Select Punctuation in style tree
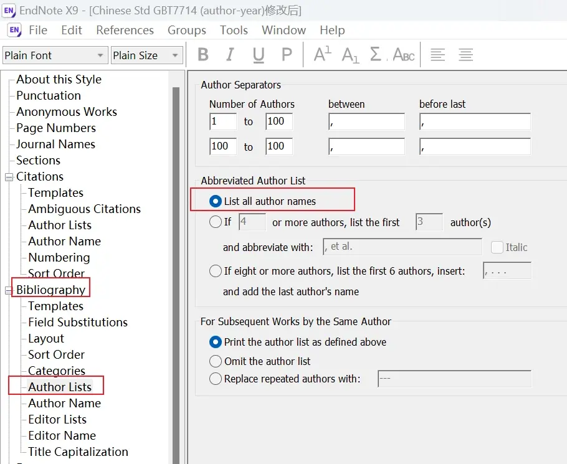This screenshot has height=464, width=567. (49, 95)
